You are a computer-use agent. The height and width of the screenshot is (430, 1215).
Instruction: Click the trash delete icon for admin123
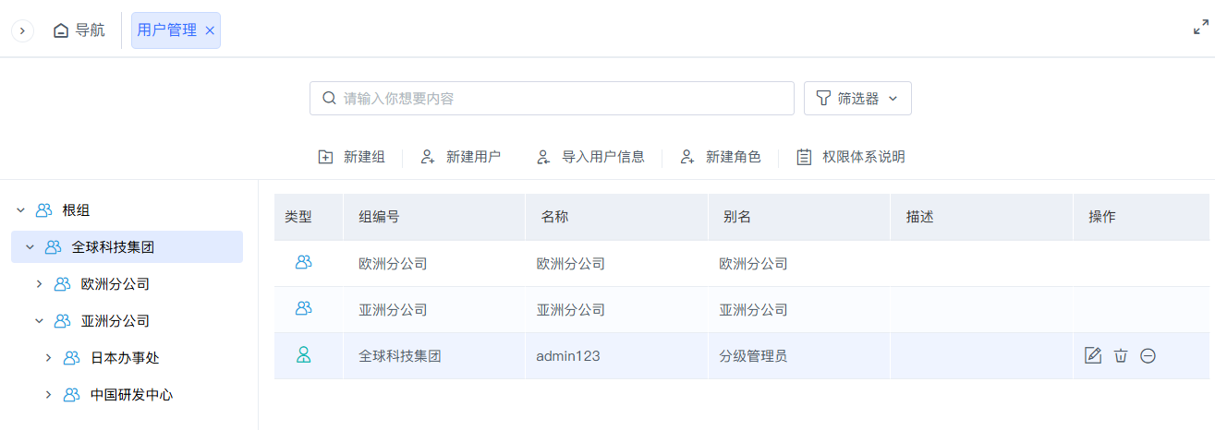pos(1121,355)
